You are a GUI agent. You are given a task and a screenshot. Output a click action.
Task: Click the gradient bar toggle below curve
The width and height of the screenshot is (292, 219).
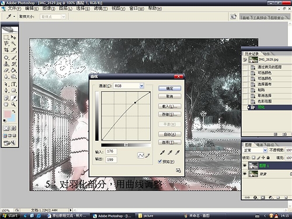tap(126, 145)
